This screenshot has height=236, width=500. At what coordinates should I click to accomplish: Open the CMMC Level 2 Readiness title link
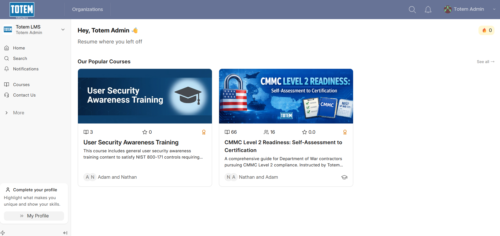283,146
